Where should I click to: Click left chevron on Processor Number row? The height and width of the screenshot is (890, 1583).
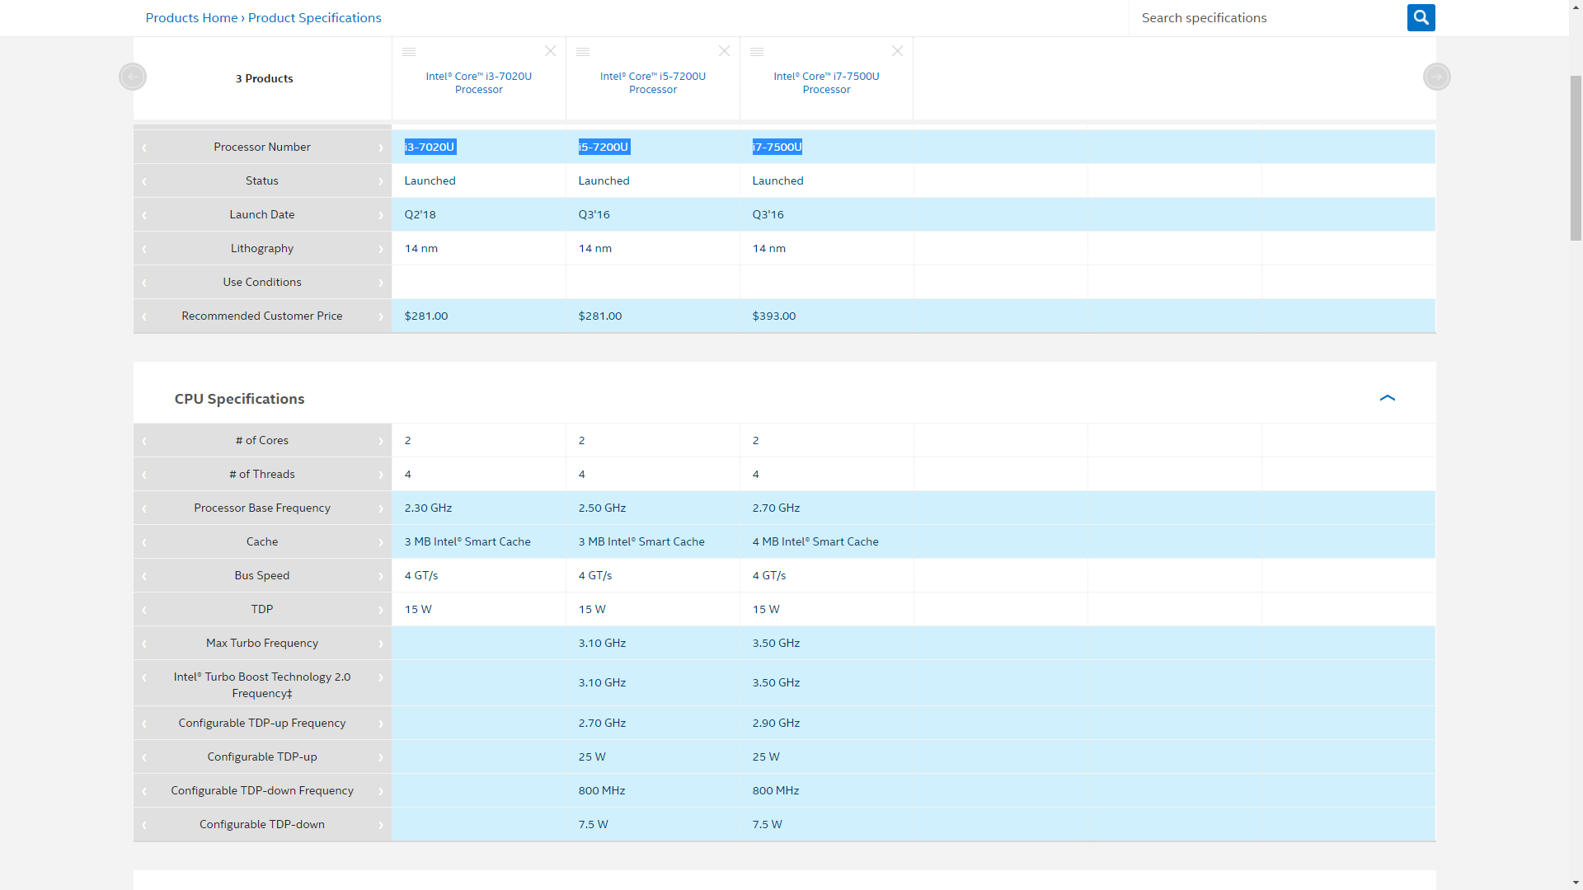[144, 148]
